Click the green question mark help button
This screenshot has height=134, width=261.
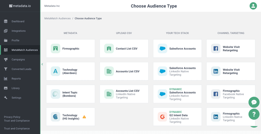pyautogui.click(x=254, y=114)
